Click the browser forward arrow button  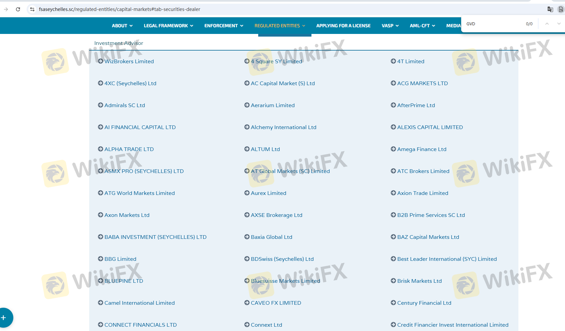(6, 9)
